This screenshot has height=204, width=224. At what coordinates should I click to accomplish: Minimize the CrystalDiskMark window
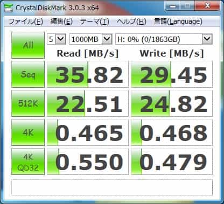point(173,6)
